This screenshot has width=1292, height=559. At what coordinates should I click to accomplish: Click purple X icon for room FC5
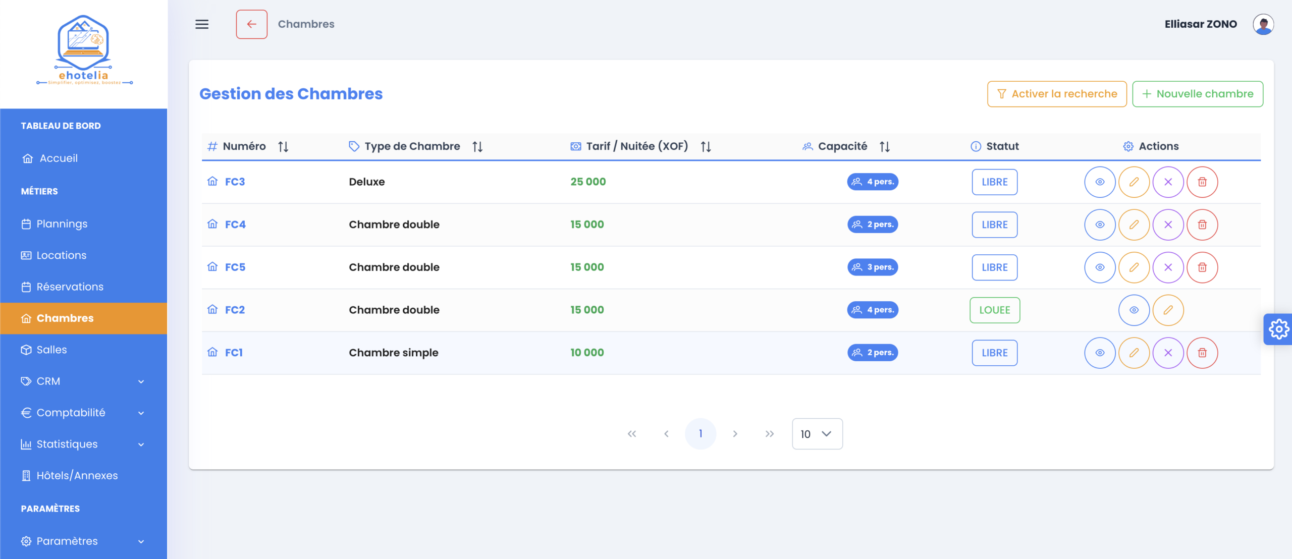1168,267
